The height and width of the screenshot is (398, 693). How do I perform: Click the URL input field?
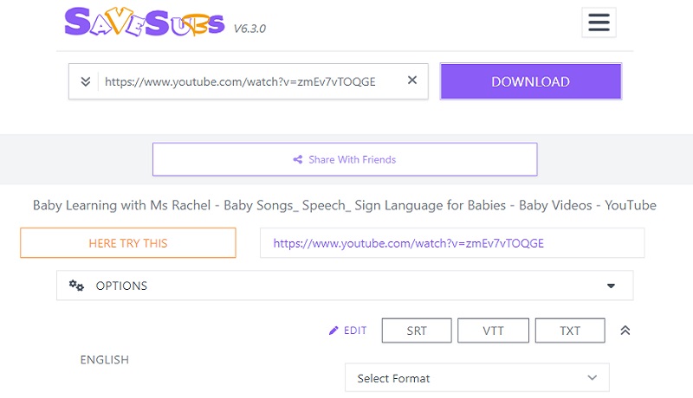pos(250,81)
